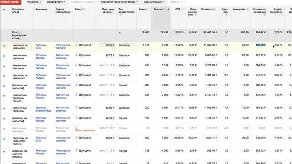This screenshot has width=292, height=164.
Task: Edit the 29,05 ₽ max CPC field in first row
Action: click(107, 45)
